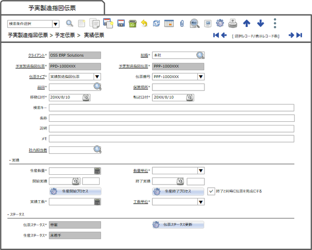Click the copy record icon
Viewport: 312px width, 250px height.
[95, 23]
